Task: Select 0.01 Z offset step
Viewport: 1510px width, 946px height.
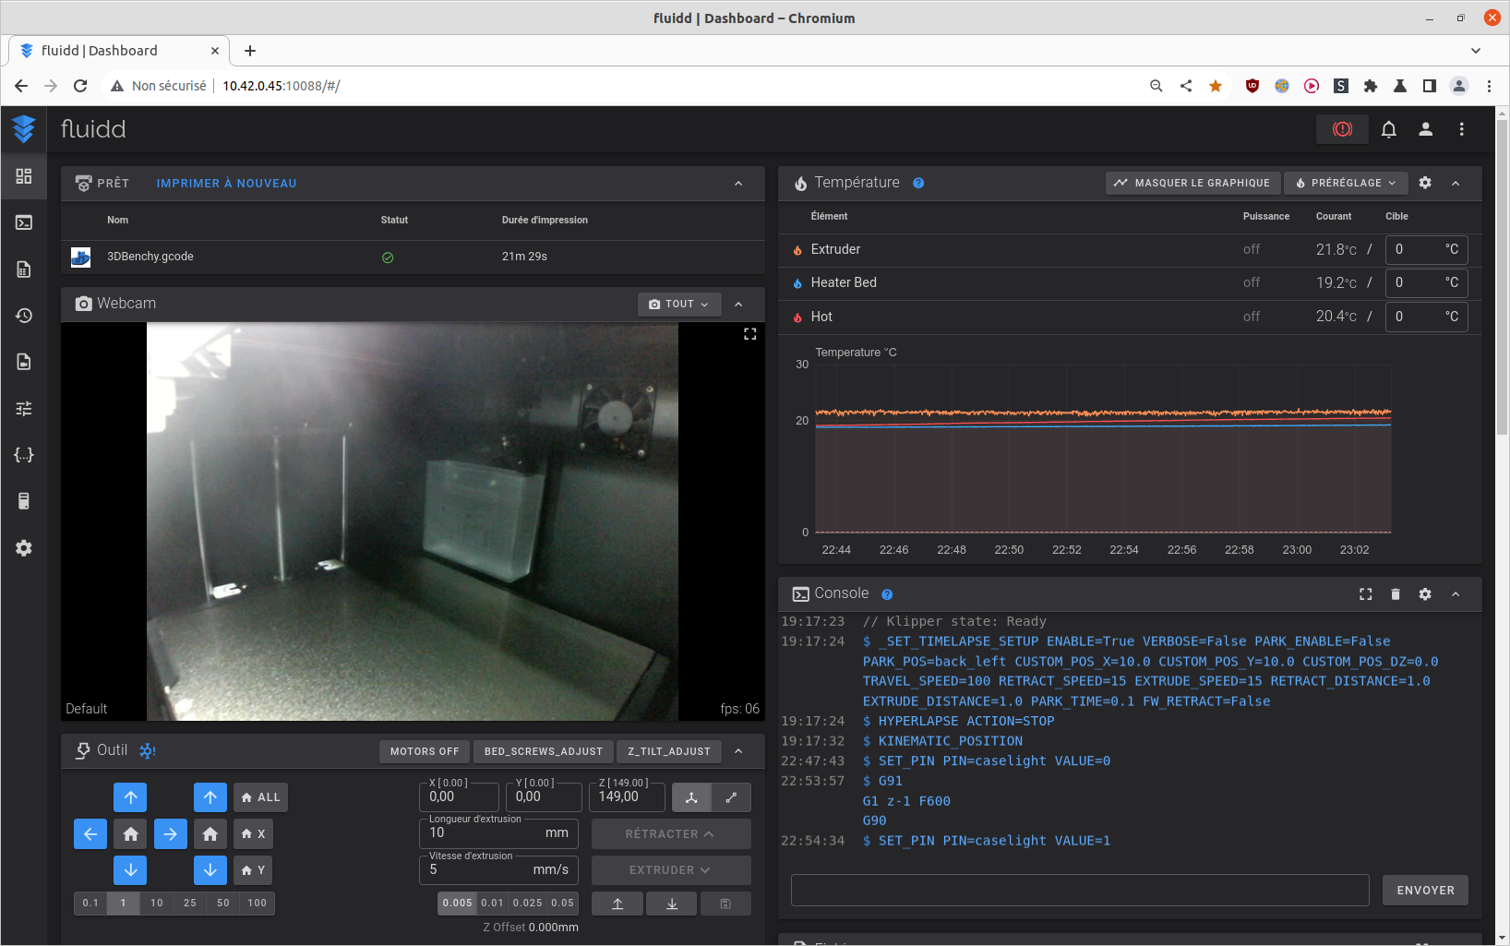Action: 492,903
